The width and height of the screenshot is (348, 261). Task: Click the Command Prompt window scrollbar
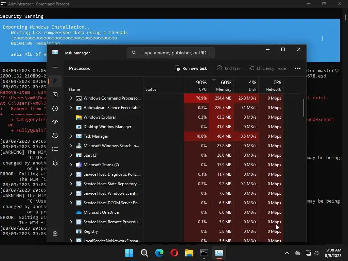(345, 17)
